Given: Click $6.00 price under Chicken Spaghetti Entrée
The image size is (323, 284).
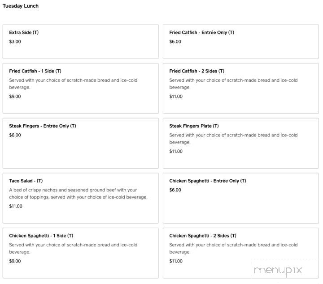Looking at the screenshot, I should tap(175, 190).
